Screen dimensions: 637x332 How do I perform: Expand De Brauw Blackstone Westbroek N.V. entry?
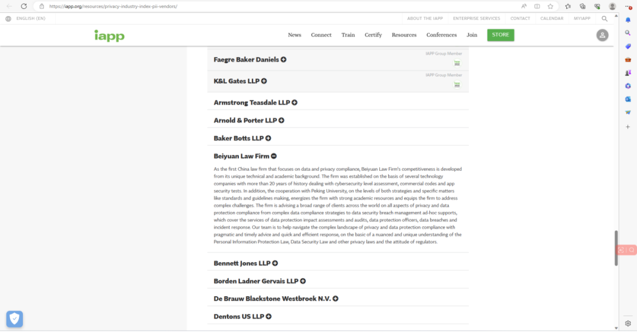(x=336, y=299)
